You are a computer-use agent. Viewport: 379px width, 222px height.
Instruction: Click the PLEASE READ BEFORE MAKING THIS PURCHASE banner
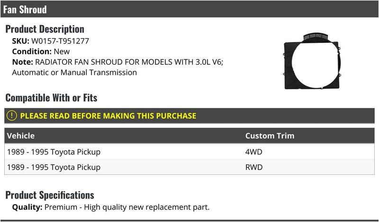pyautogui.click(x=189, y=116)
